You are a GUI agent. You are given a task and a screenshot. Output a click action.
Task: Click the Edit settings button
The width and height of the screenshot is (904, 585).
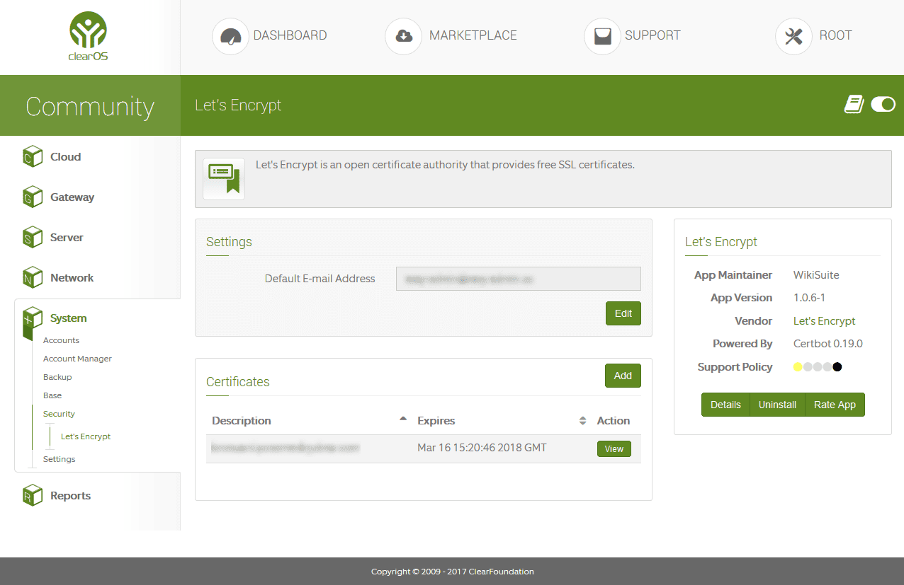pyautogui.click(x=623, y=313)
